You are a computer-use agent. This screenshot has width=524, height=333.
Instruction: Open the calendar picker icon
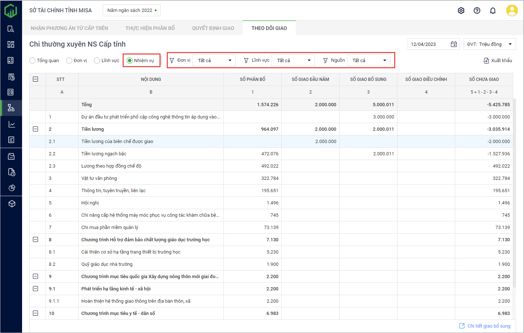tap(453, 44)
